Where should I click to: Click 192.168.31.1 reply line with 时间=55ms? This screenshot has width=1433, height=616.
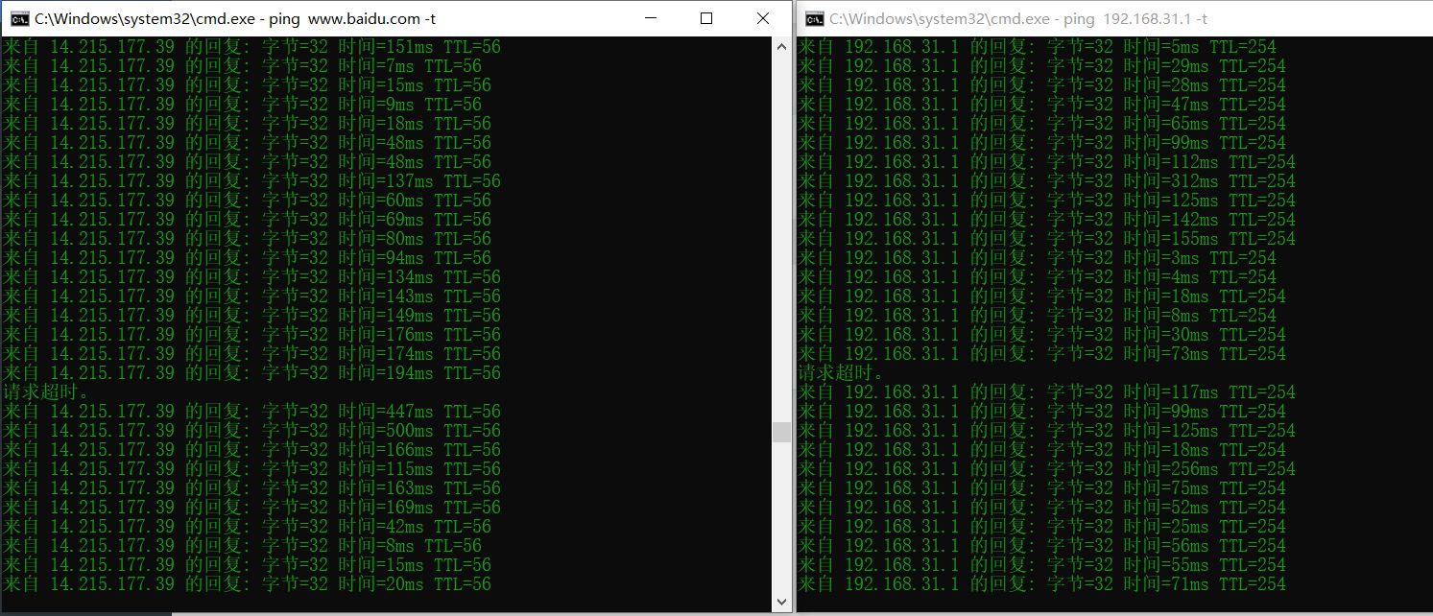click(1041, 565)
